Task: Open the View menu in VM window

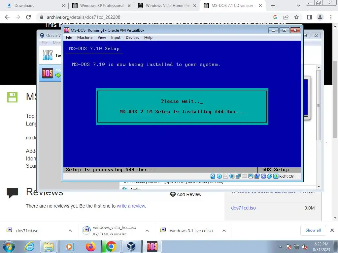Action: (x=102, y=38)
